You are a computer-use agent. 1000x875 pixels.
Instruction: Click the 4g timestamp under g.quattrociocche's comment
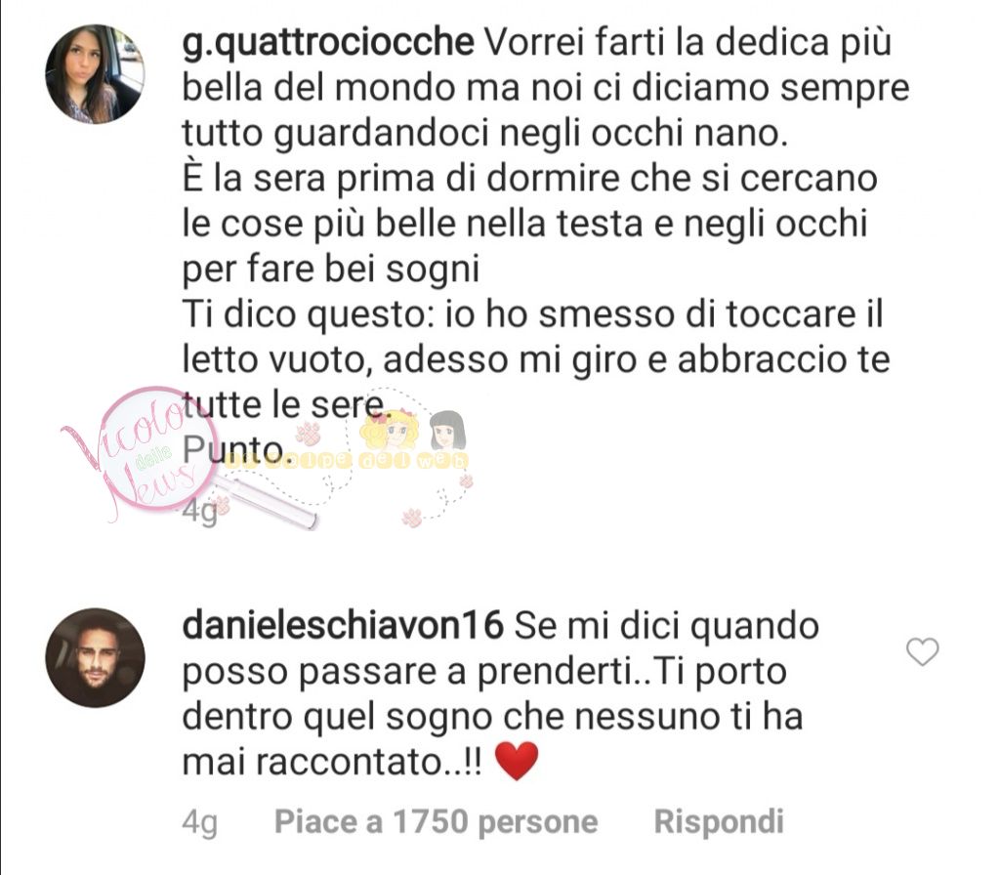199,512
